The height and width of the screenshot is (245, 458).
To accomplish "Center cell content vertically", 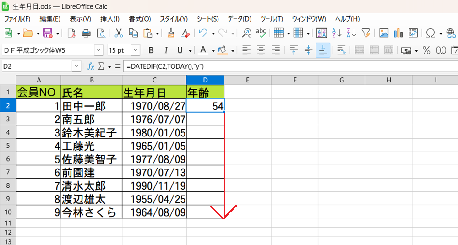I will click(308, 50).
